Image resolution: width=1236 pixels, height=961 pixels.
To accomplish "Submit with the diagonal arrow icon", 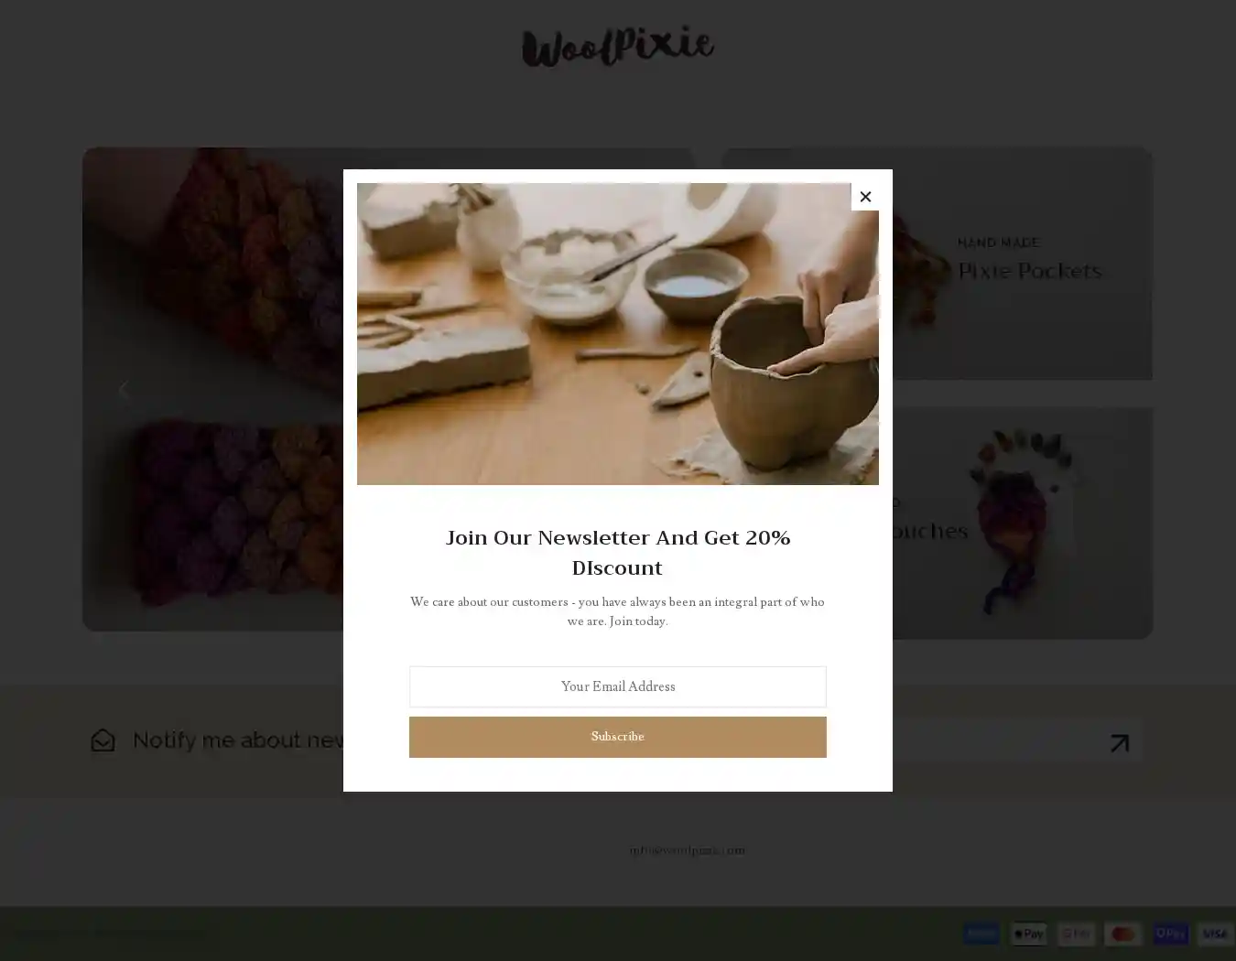I will pyautogui.click(x=1119, y=743).
